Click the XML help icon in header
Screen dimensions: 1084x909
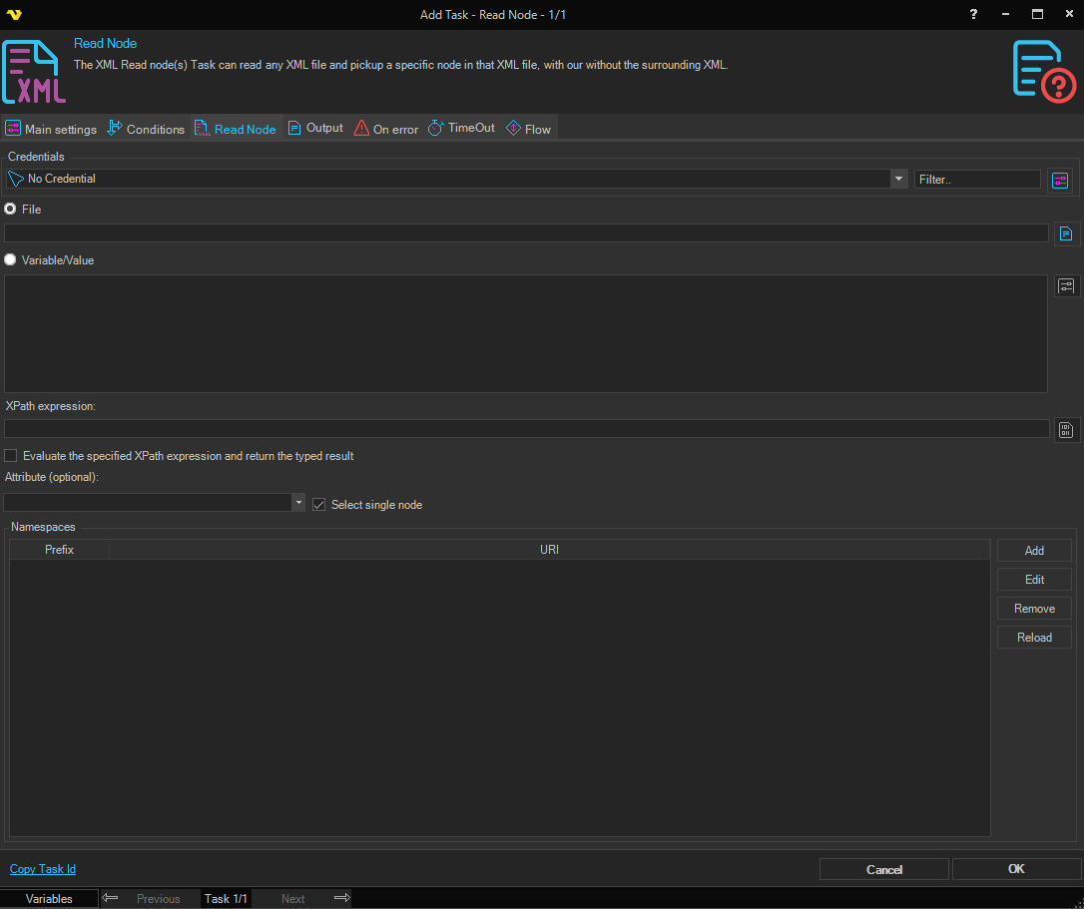(1044, 71)
